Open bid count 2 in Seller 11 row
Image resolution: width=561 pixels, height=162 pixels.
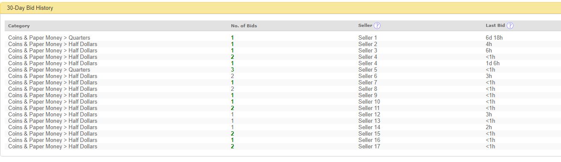click(x=232, y=108)
